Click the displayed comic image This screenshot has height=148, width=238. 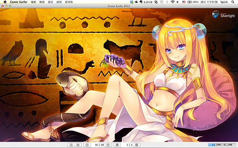(x=119, y=75)
